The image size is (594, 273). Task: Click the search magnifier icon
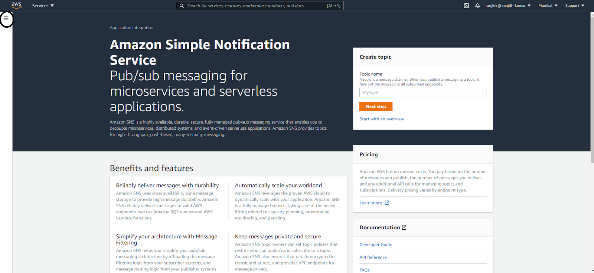point(182,6)
